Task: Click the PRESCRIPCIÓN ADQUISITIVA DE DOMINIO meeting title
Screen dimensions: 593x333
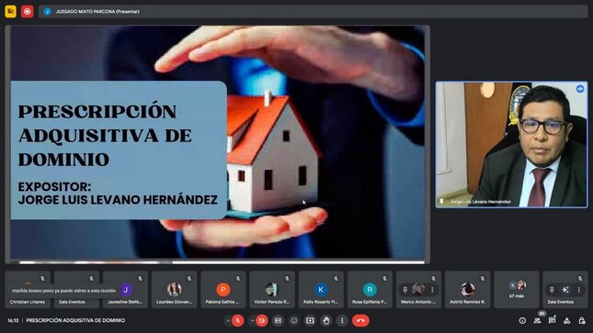Action: 75,320
